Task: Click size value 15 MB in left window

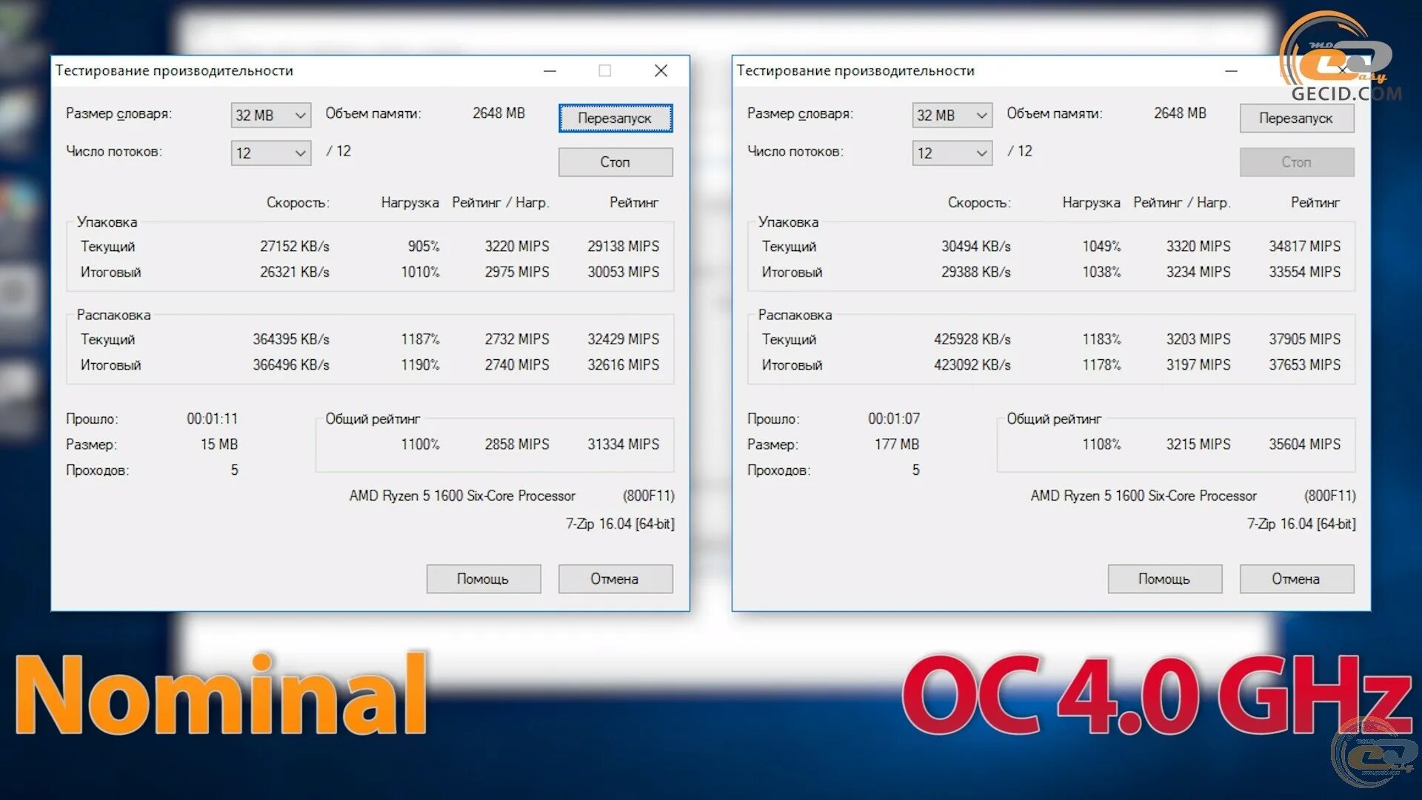Action: [219, 444]
